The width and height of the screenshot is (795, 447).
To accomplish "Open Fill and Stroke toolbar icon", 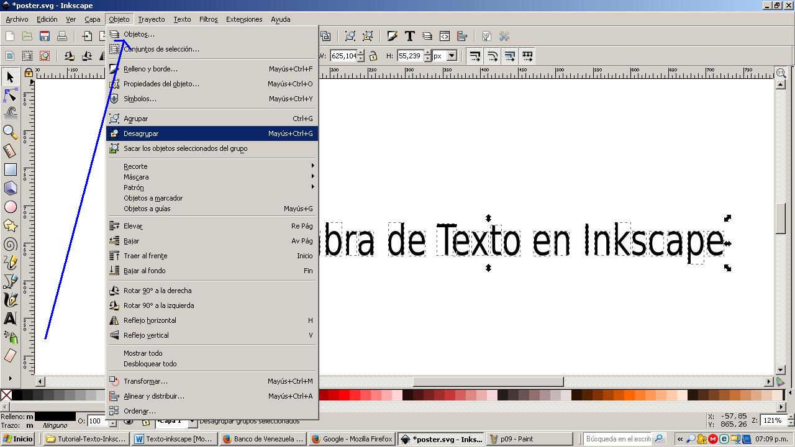I will coord(393,37).
